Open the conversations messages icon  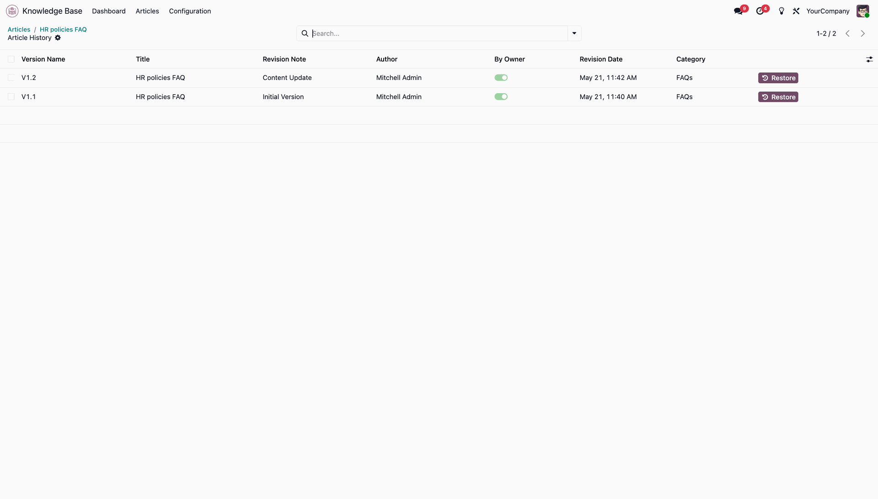click(738, 11)
